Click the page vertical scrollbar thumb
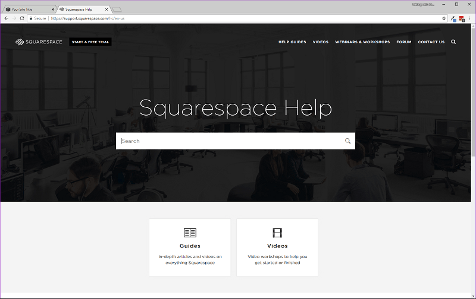Image resolution: width=476 pixels, height=299 pixels. pos(473,93)
